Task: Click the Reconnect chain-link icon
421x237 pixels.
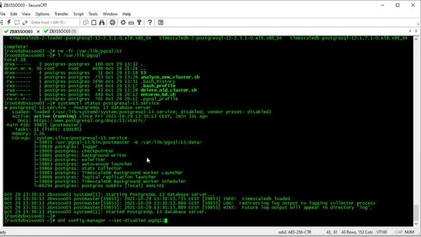Action: pyautogui.click(x=25, y=22)
